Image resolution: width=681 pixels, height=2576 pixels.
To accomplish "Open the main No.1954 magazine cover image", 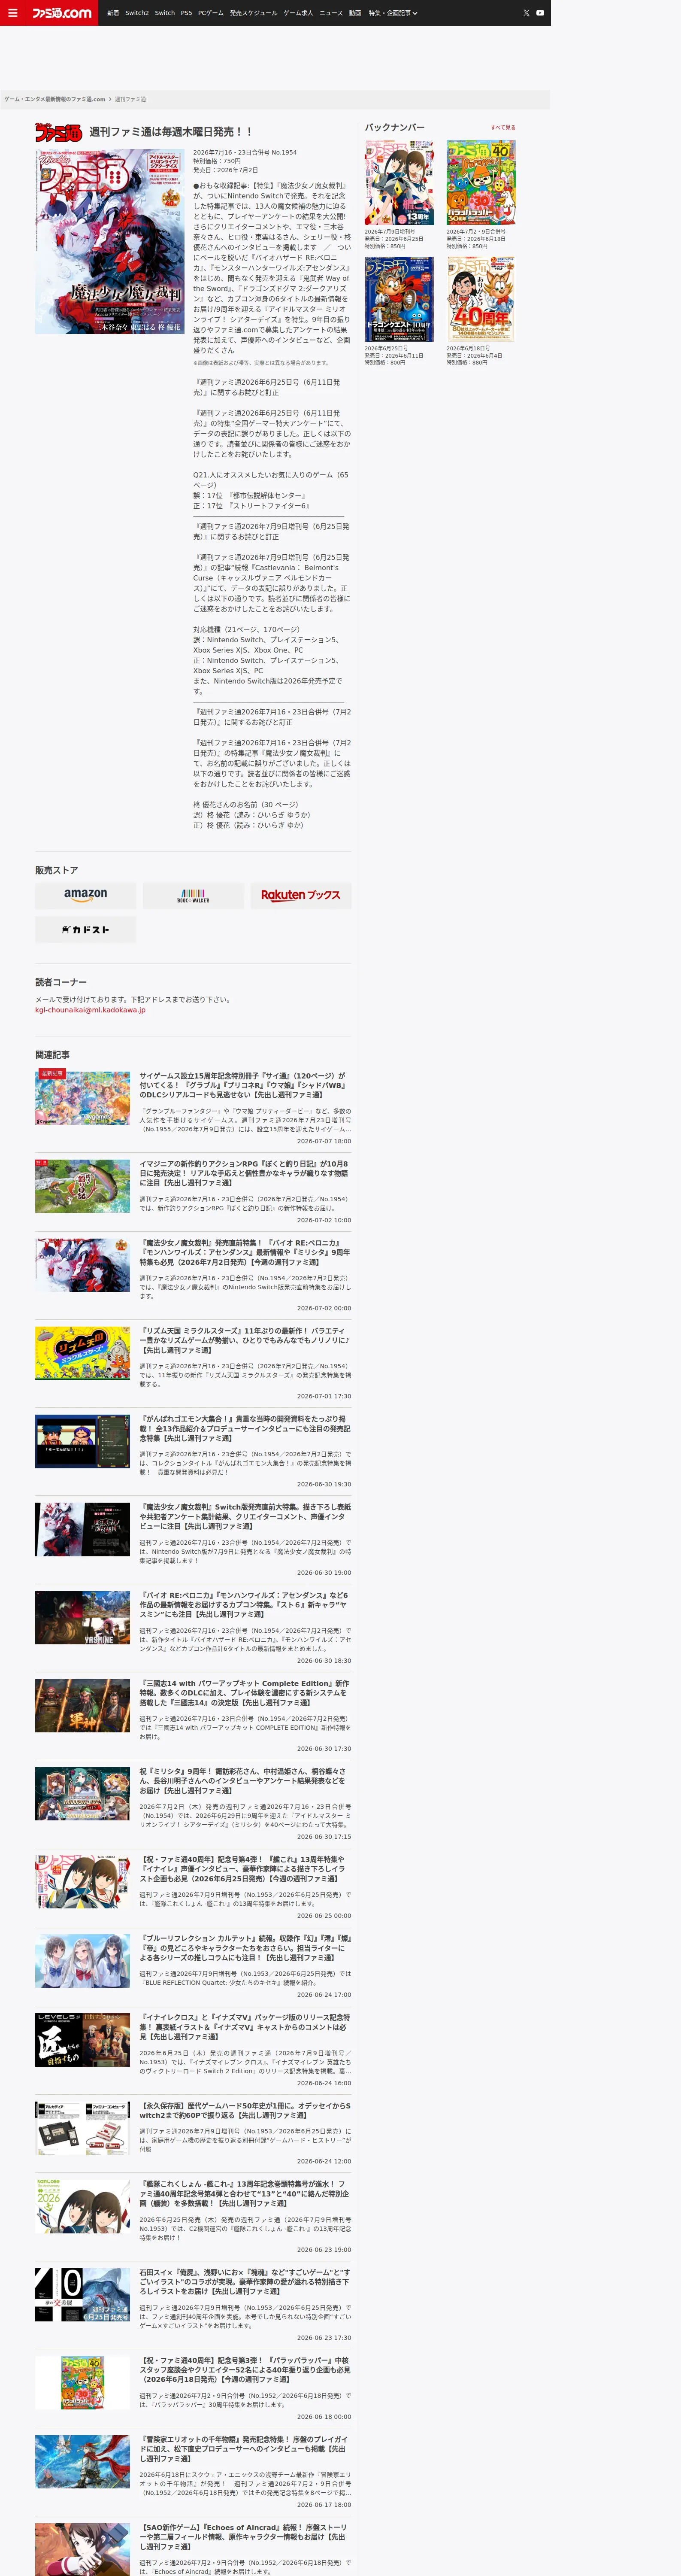I will [x=109, y=242].
